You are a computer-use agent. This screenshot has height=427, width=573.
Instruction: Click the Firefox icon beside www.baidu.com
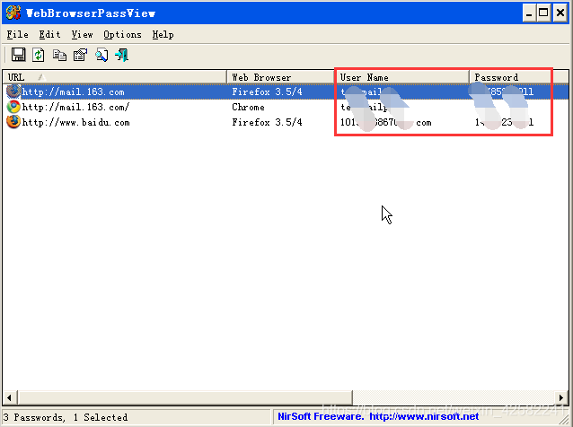click(x=13, y=122)
